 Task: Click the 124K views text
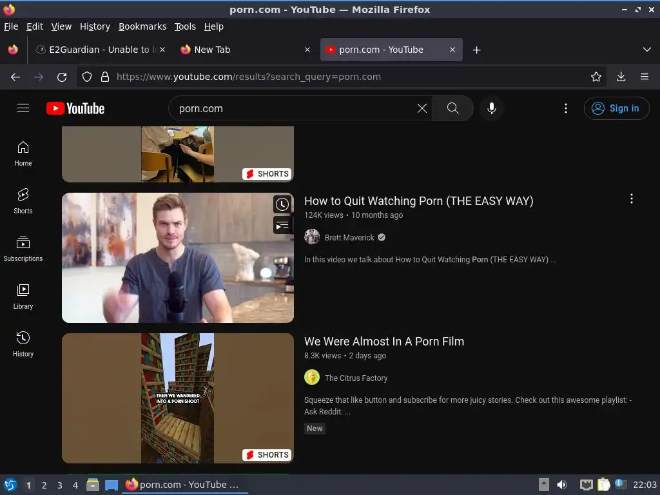[324, 215]
